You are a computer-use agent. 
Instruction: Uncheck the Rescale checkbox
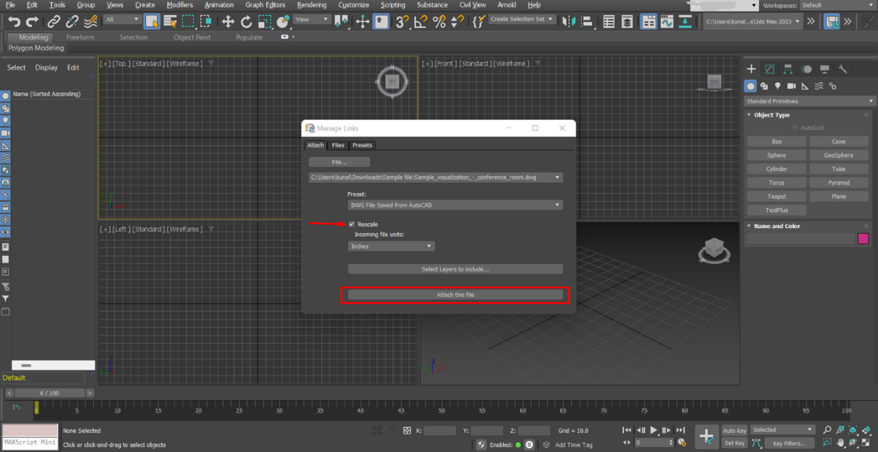[x=352, y=224]
